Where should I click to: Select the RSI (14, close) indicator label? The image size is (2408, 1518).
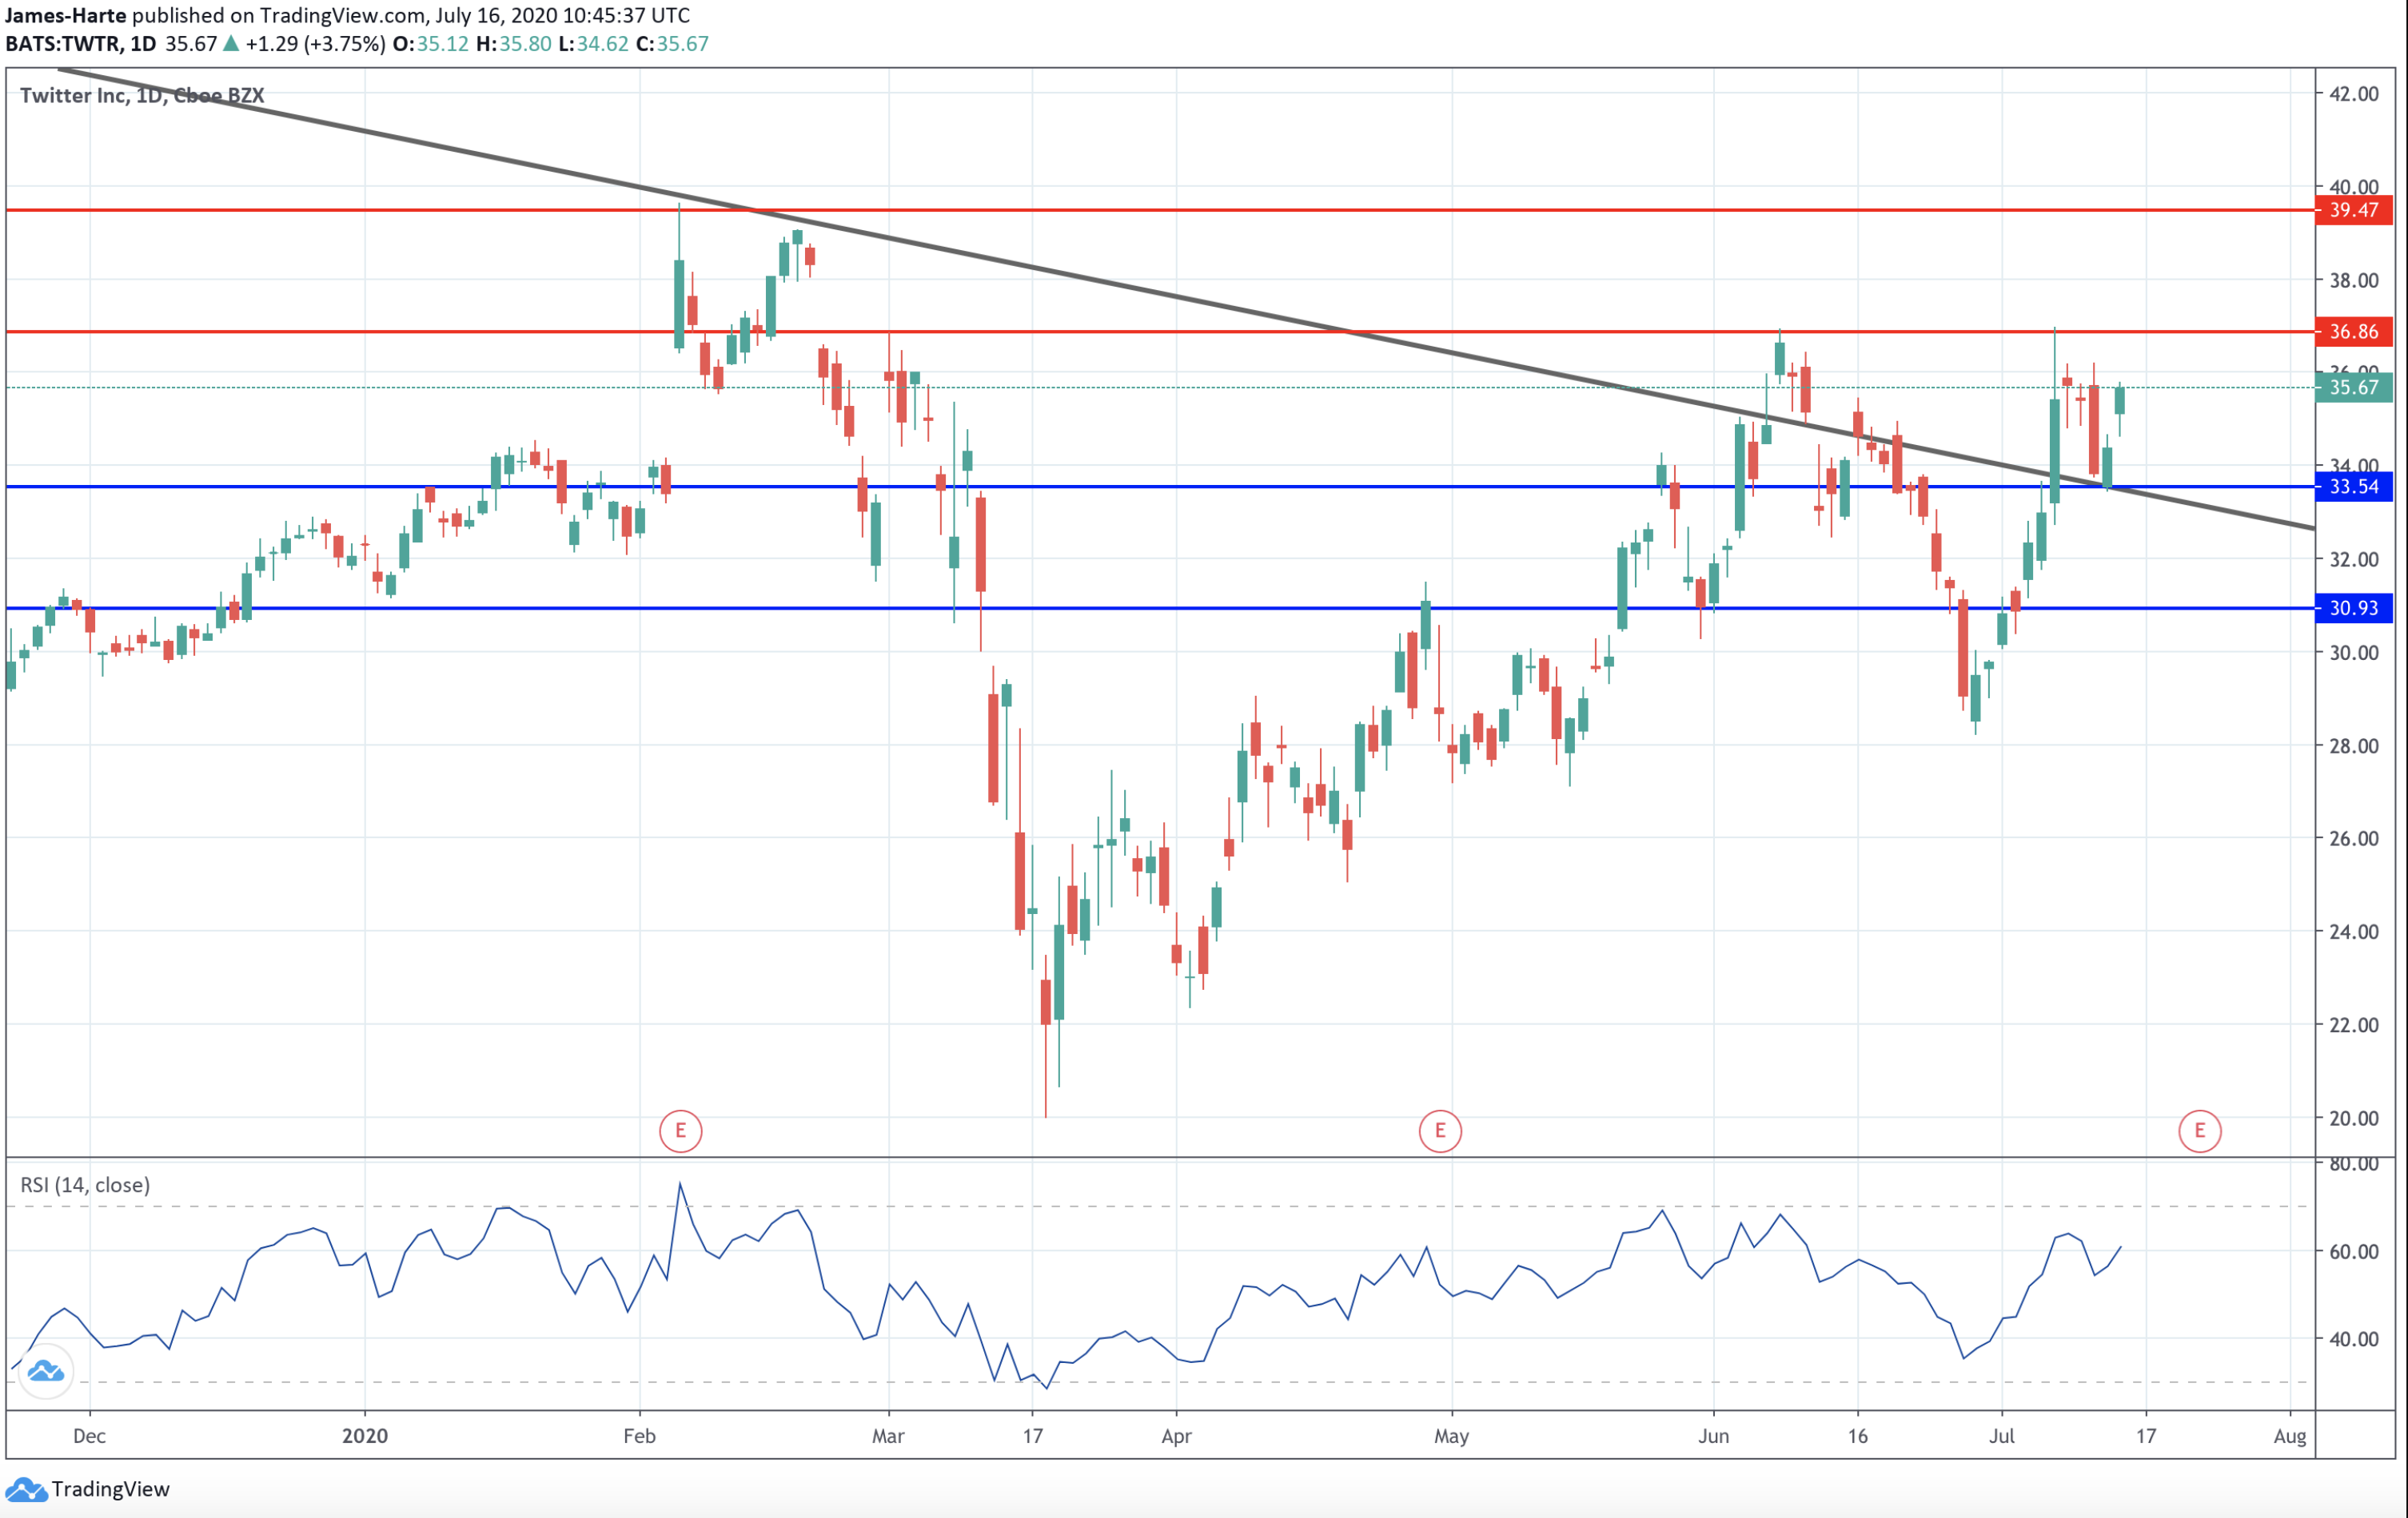85,1185
